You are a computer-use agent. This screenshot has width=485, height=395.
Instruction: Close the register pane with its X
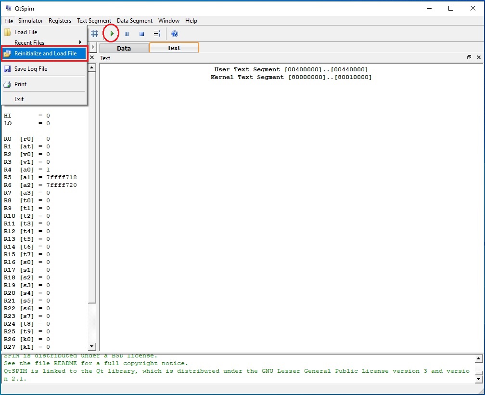pos(92,58)
